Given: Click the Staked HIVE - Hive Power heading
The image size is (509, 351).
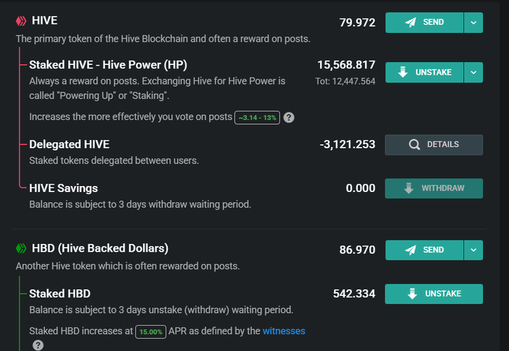Looking at the screenshot, I should click(x=108, y=65).
